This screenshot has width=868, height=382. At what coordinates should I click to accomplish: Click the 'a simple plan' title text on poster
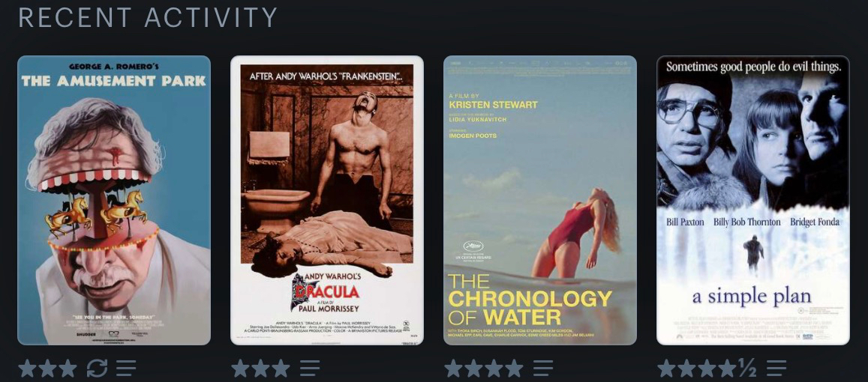[x=752, y=297]
